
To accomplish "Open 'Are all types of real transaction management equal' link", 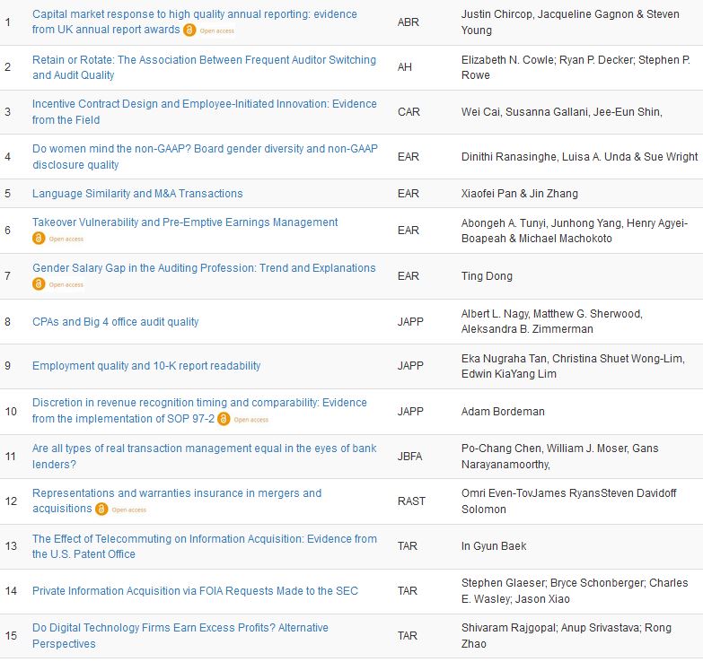I will (x=205, y=456).
